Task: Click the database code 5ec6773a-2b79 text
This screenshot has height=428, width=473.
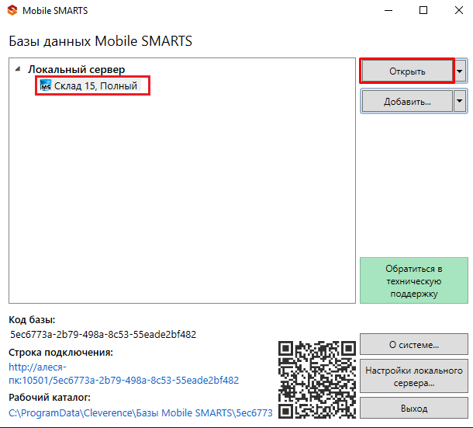Action: [x=103, y=334]
